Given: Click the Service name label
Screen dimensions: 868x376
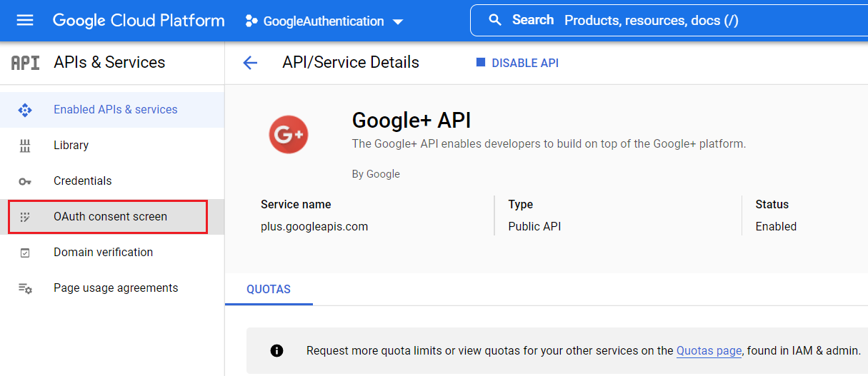Looking at the screenshot, I should coord(296,204).
